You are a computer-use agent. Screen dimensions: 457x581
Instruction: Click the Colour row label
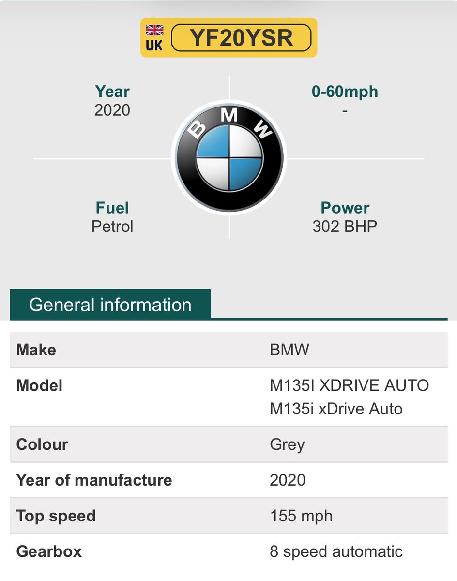coord(43,444)
